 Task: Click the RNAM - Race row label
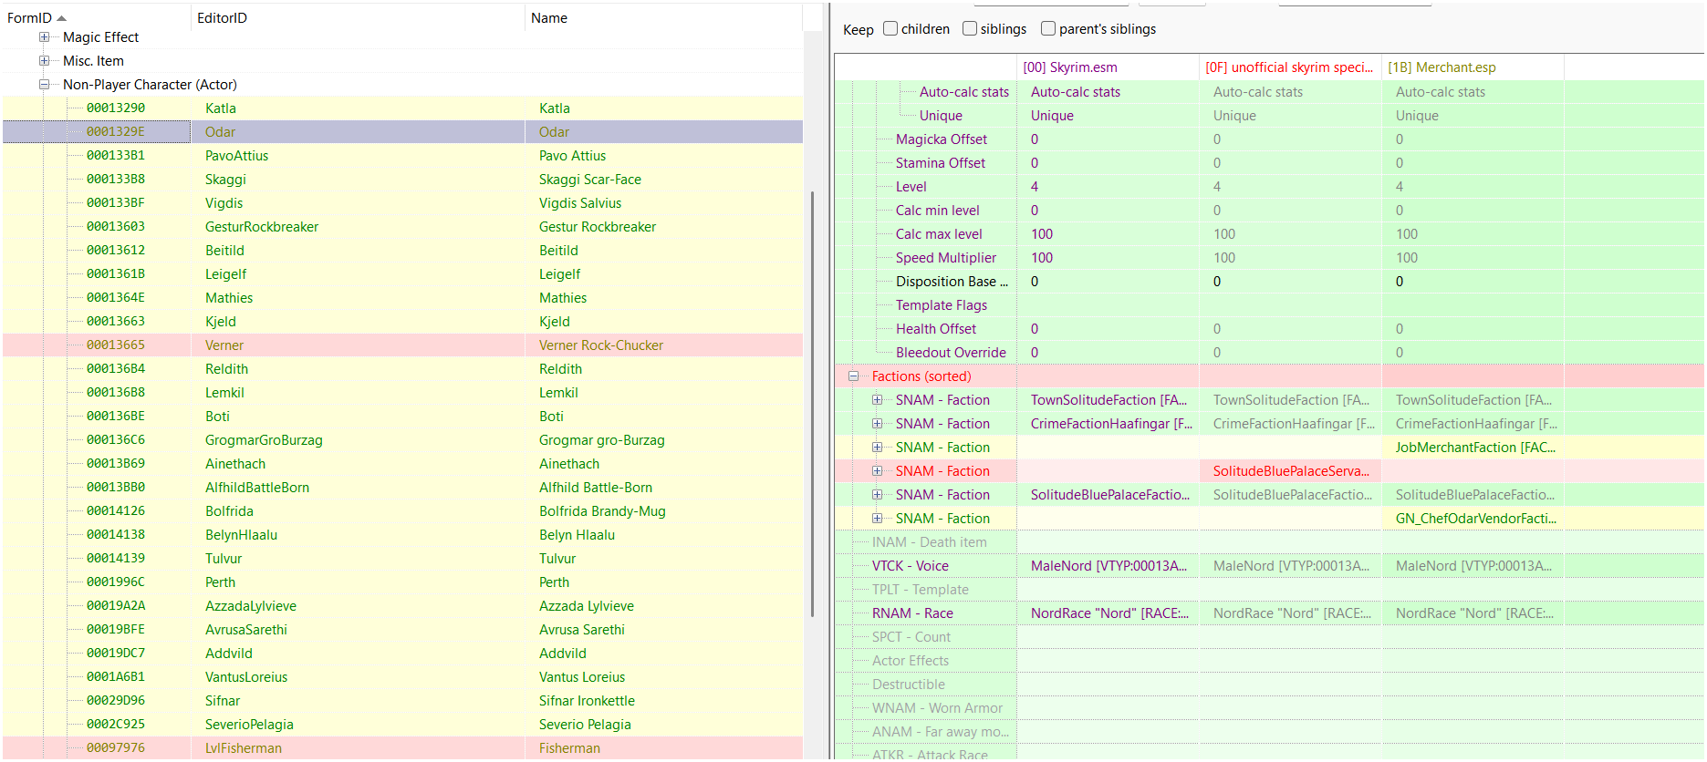[912, 613]
